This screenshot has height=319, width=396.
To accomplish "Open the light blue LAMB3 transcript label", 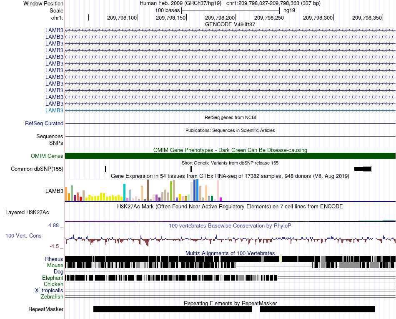I will pos(54,110).
